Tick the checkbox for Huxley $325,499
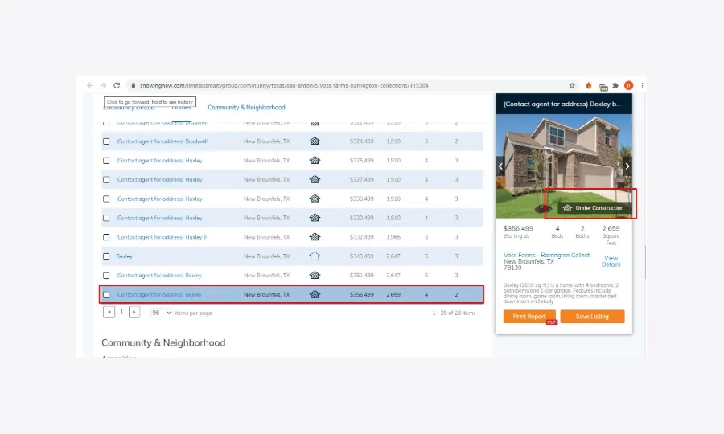 tap(106, 161)
